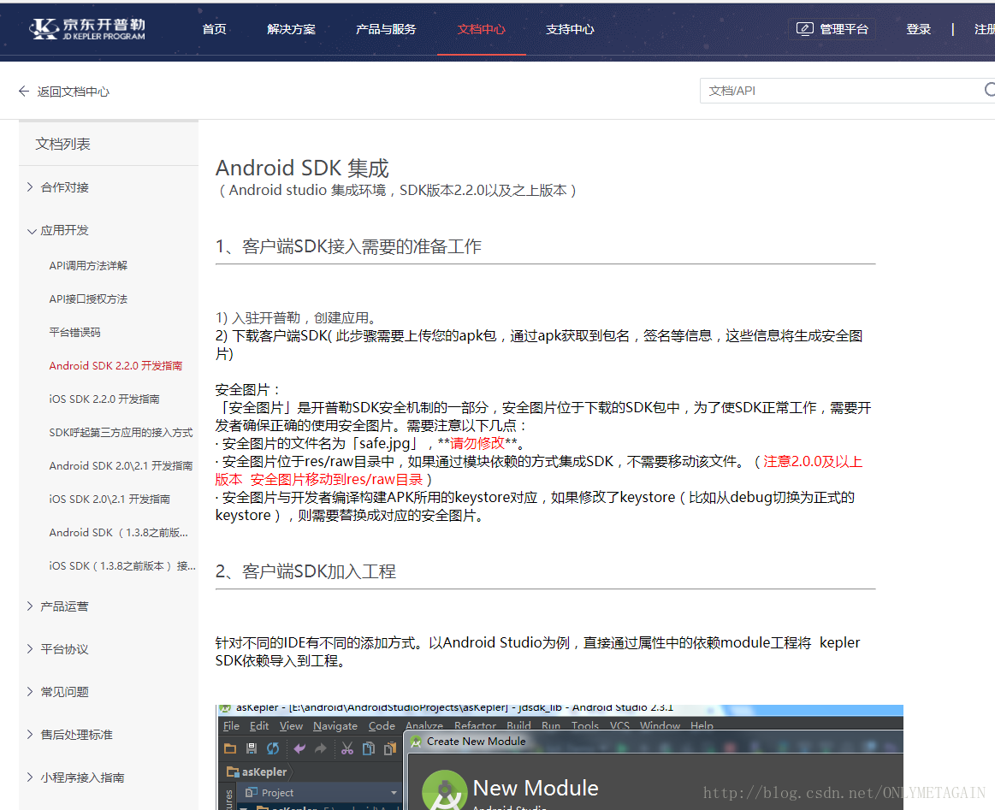The image size is (995, 810).
Task: Expand the 常见问题 section
Action: 30,691
